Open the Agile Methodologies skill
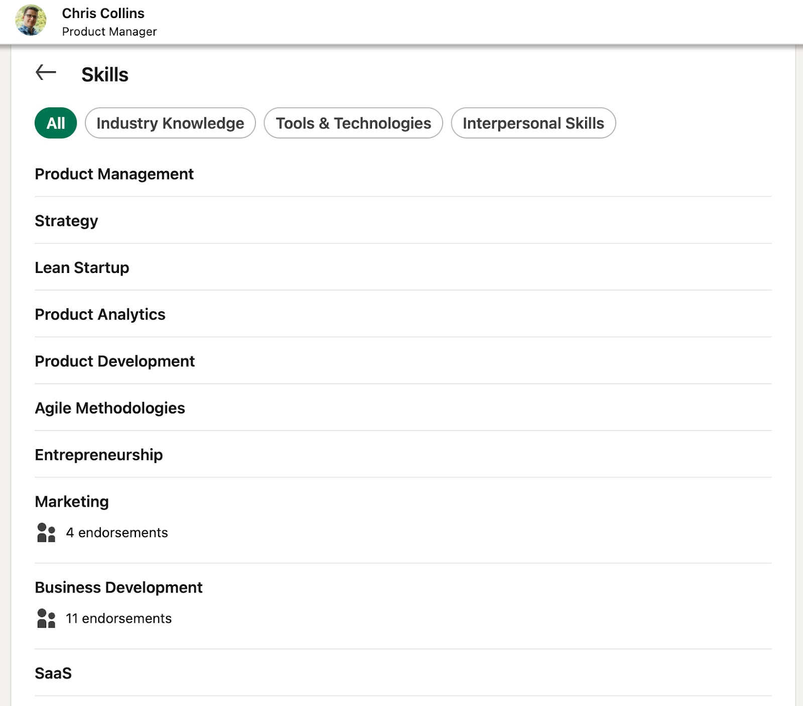Screen dimensions: 803x706 point(110,408)
